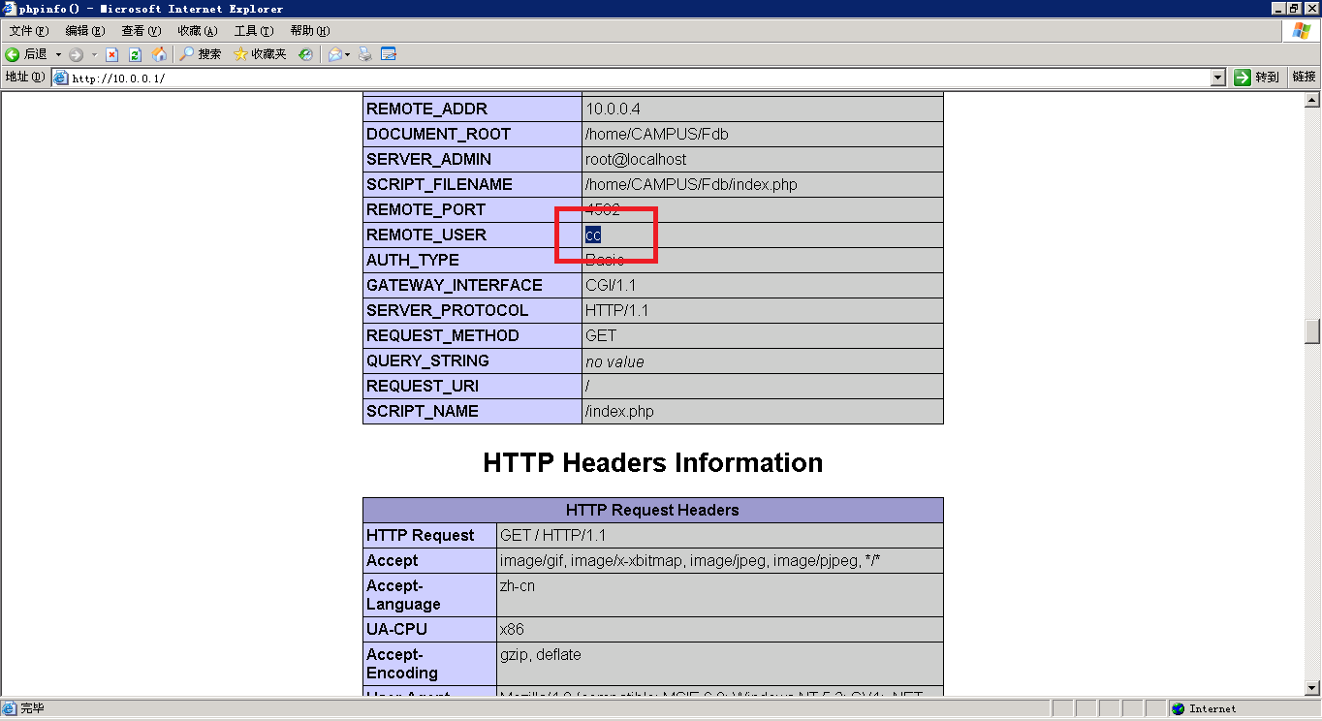Click the Accept header value image/gif list
The height and width of the screenshot is (721, 1322).
690,560
